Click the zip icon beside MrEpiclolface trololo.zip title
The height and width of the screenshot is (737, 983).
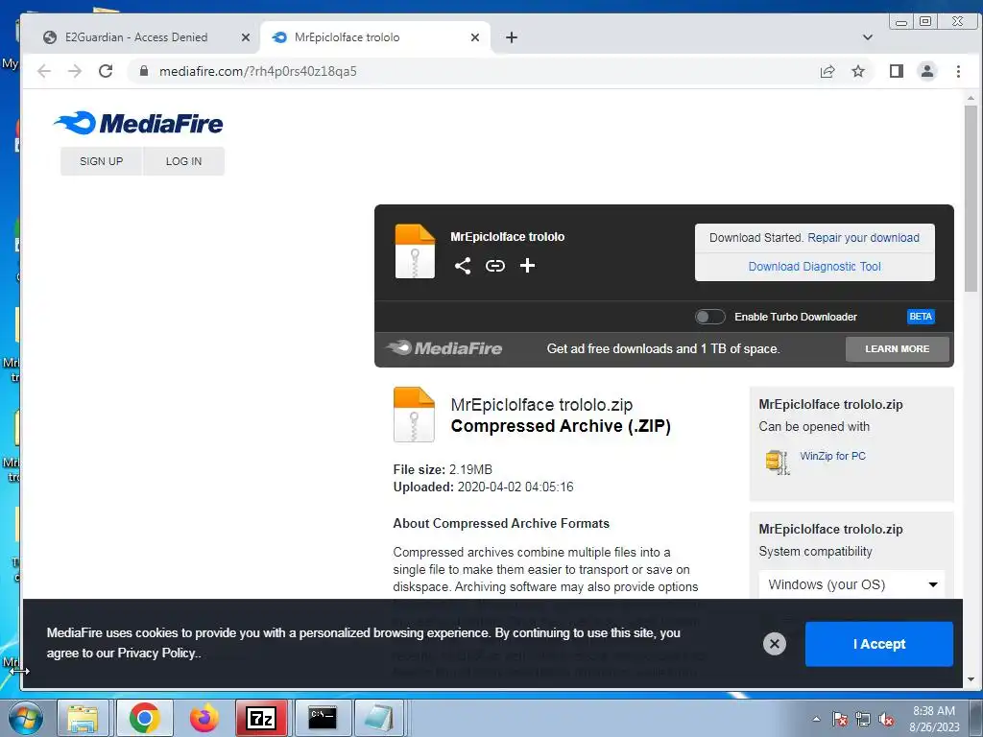pos(414,415)
